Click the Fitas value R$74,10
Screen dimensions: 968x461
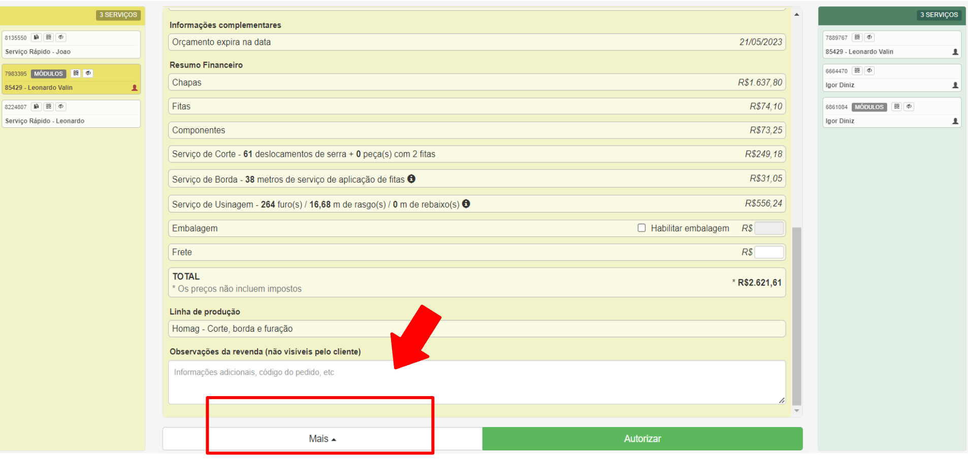pos(766,106)
